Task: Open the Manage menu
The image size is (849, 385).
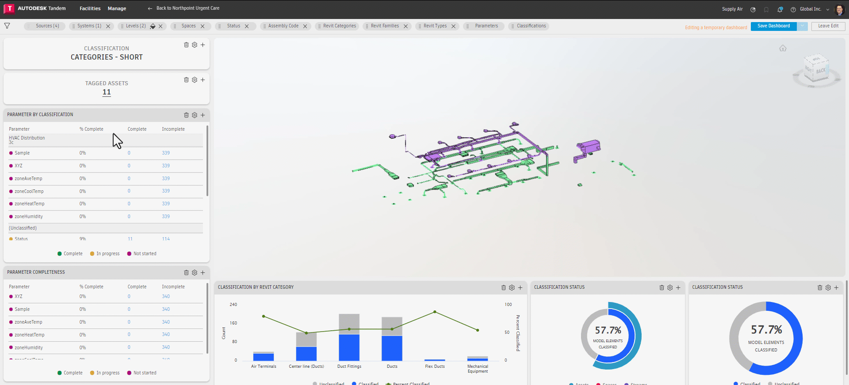Action: tap(117, 8)
